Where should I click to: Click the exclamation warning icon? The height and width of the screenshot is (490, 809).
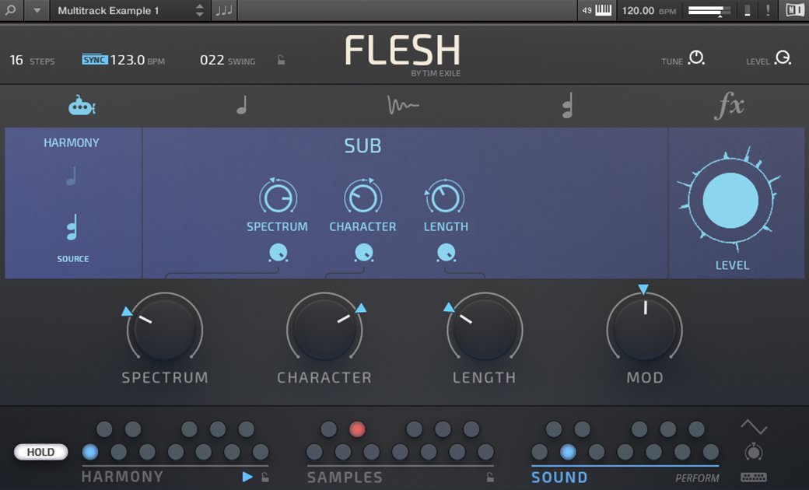(768, 10)
